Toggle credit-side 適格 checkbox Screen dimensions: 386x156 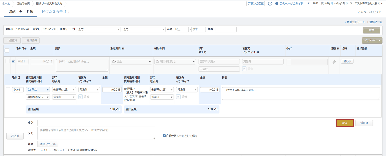tap(178, 96)
